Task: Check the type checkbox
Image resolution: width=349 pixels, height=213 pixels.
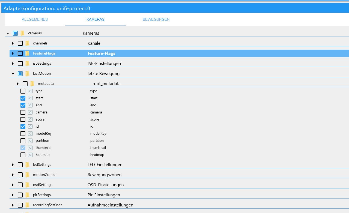Action: (23, 91)
